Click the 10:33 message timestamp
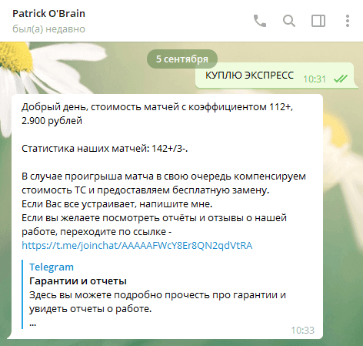 click(x=302, y=331)
